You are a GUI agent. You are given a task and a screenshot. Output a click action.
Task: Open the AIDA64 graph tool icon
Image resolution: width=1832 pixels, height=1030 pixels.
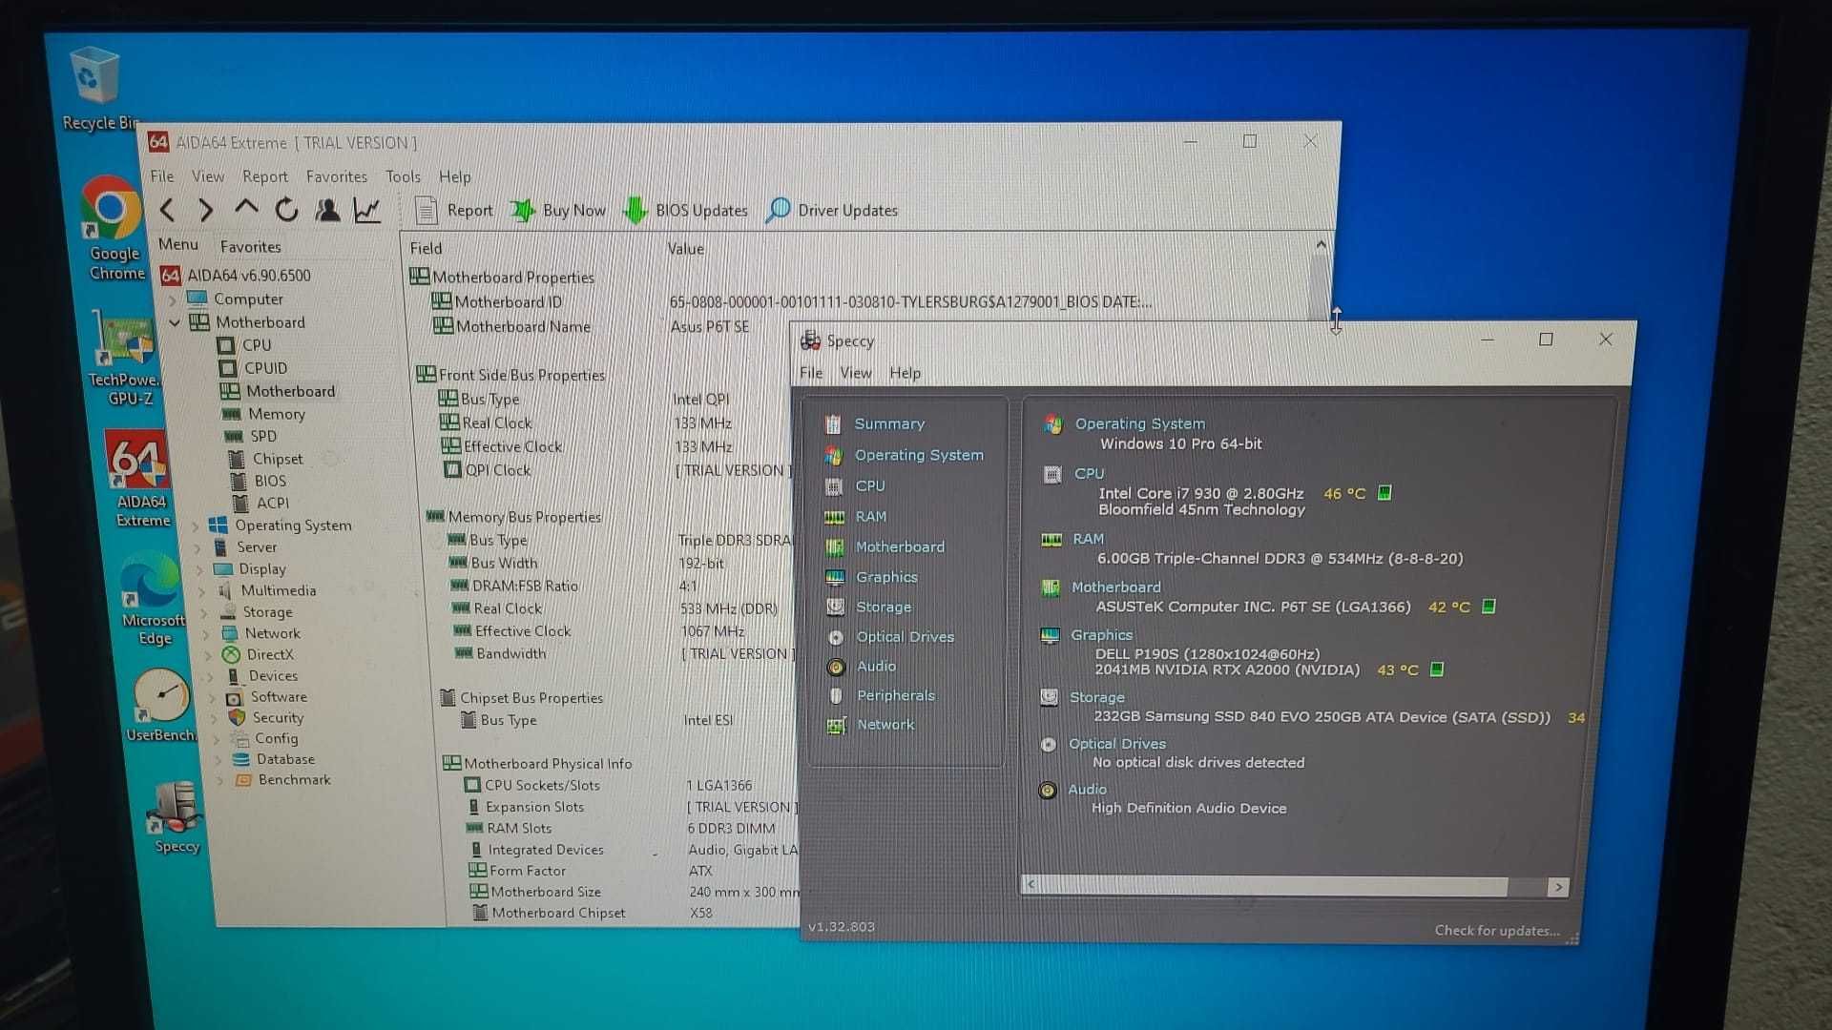pos(367,210)
